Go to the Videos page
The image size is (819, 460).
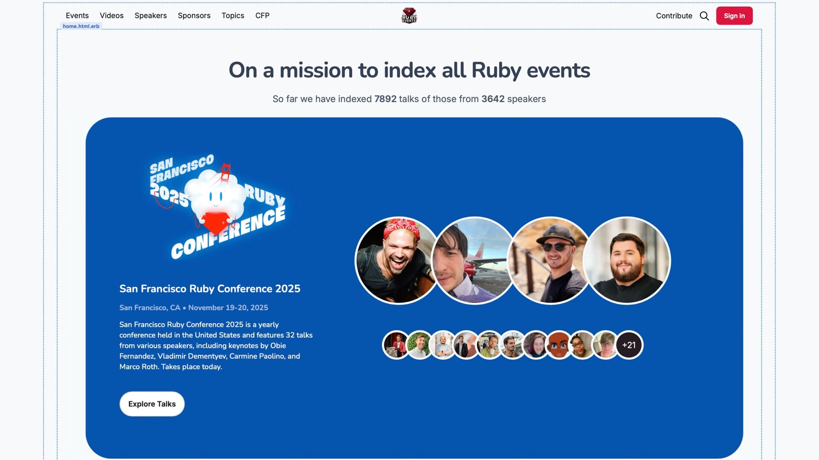pos(111,16)
